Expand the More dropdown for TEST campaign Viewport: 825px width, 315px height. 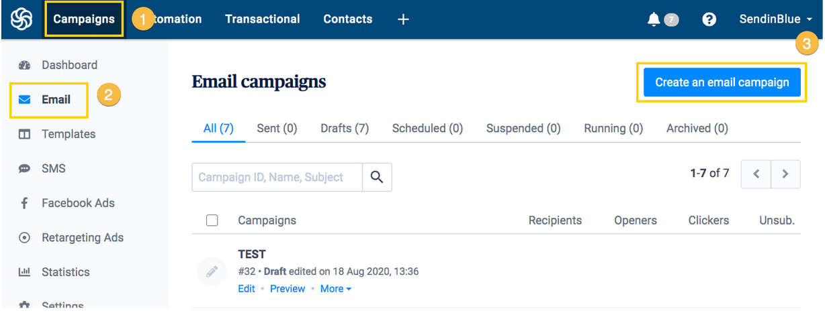coord(336,289)
